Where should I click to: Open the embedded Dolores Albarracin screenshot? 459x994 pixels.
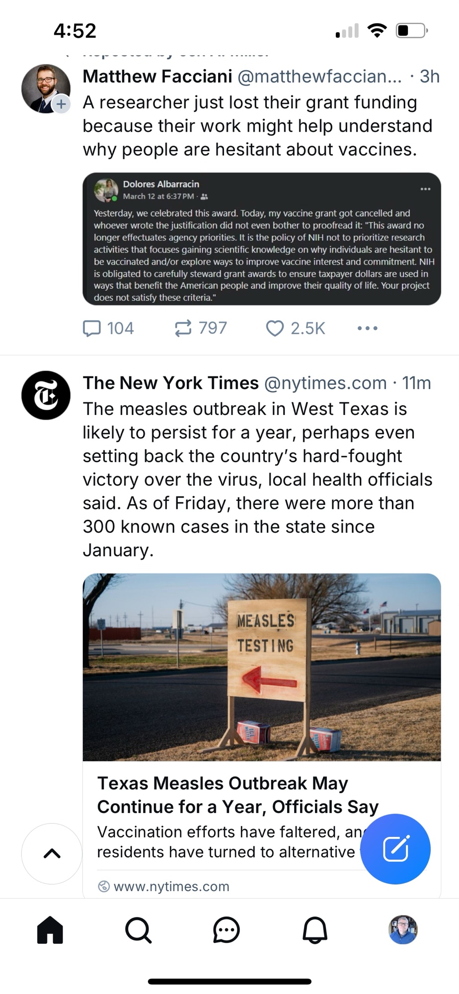coord(262,248)
